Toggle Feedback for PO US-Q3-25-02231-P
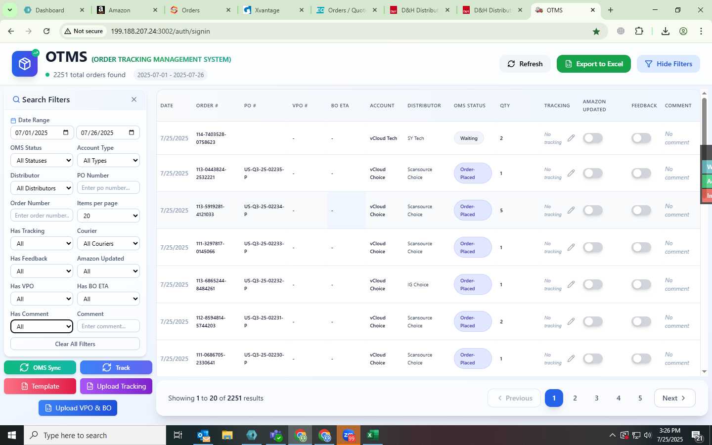 tap(641, 321)
